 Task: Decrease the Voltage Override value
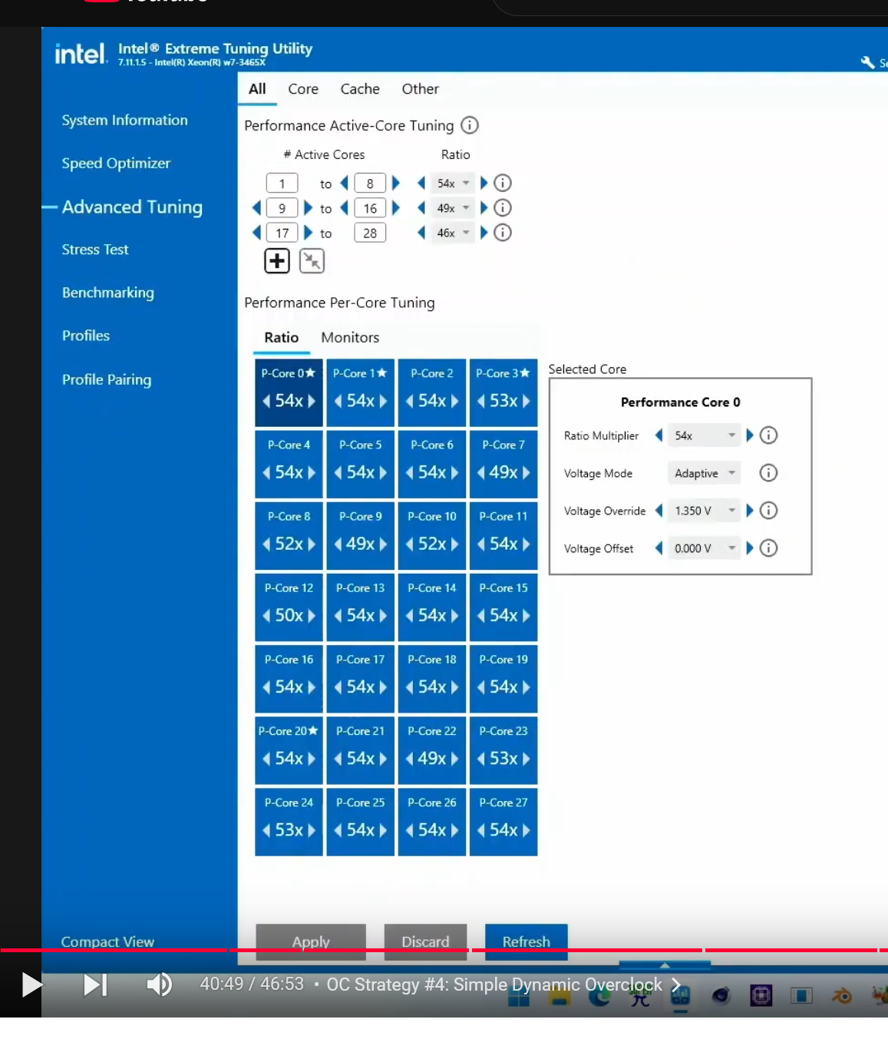[659, 511]
